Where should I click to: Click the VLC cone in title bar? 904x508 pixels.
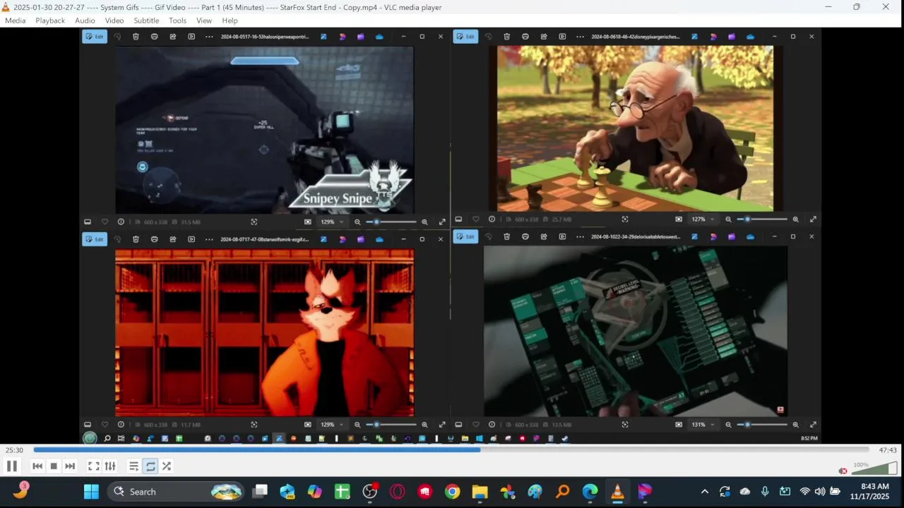click(x=6, y=7)
